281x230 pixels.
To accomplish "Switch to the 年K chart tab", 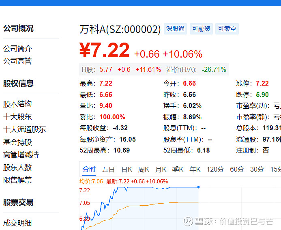I will pos(195,170).
